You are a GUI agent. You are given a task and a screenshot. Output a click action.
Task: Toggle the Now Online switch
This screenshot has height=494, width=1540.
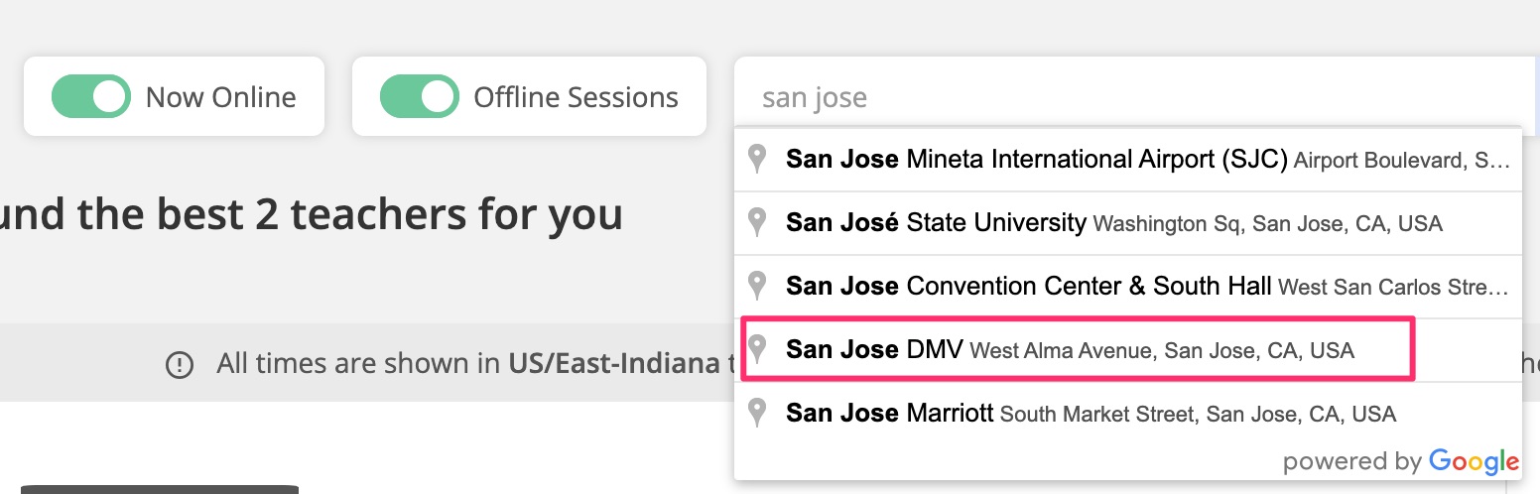click(x=91, y=96)
